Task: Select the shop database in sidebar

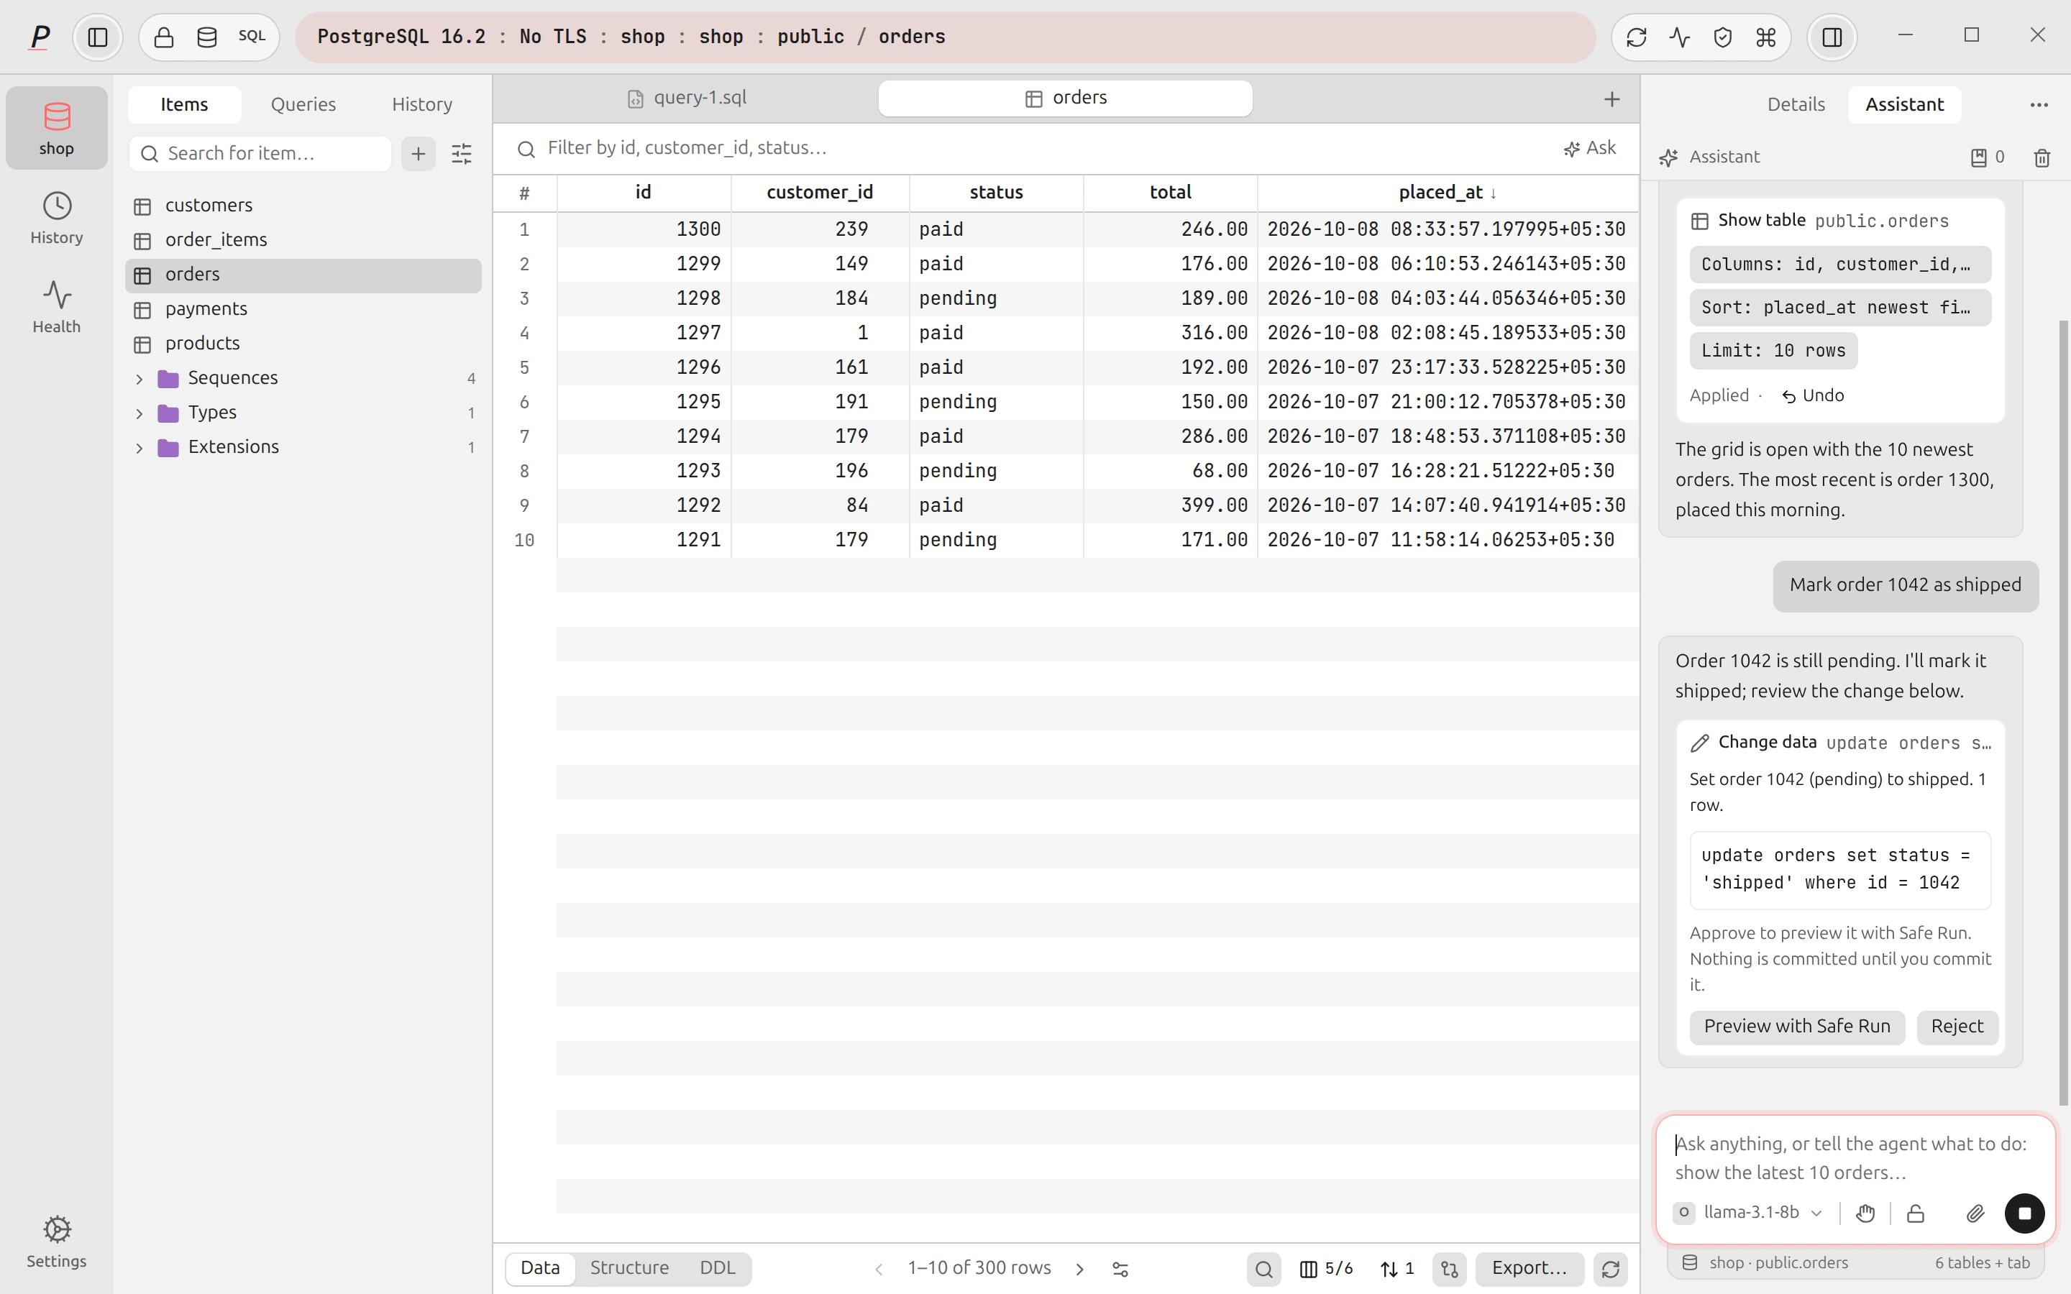Action: tap(57, 127)
